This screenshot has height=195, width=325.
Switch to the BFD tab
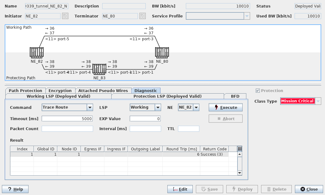tap(235, 96)
